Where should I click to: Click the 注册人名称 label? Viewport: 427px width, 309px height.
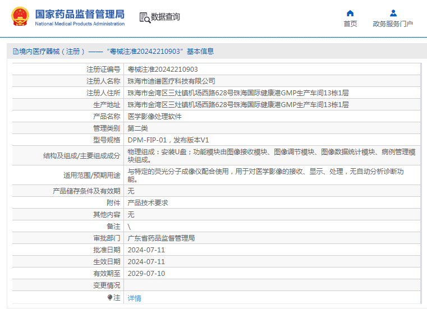[103, 81]
